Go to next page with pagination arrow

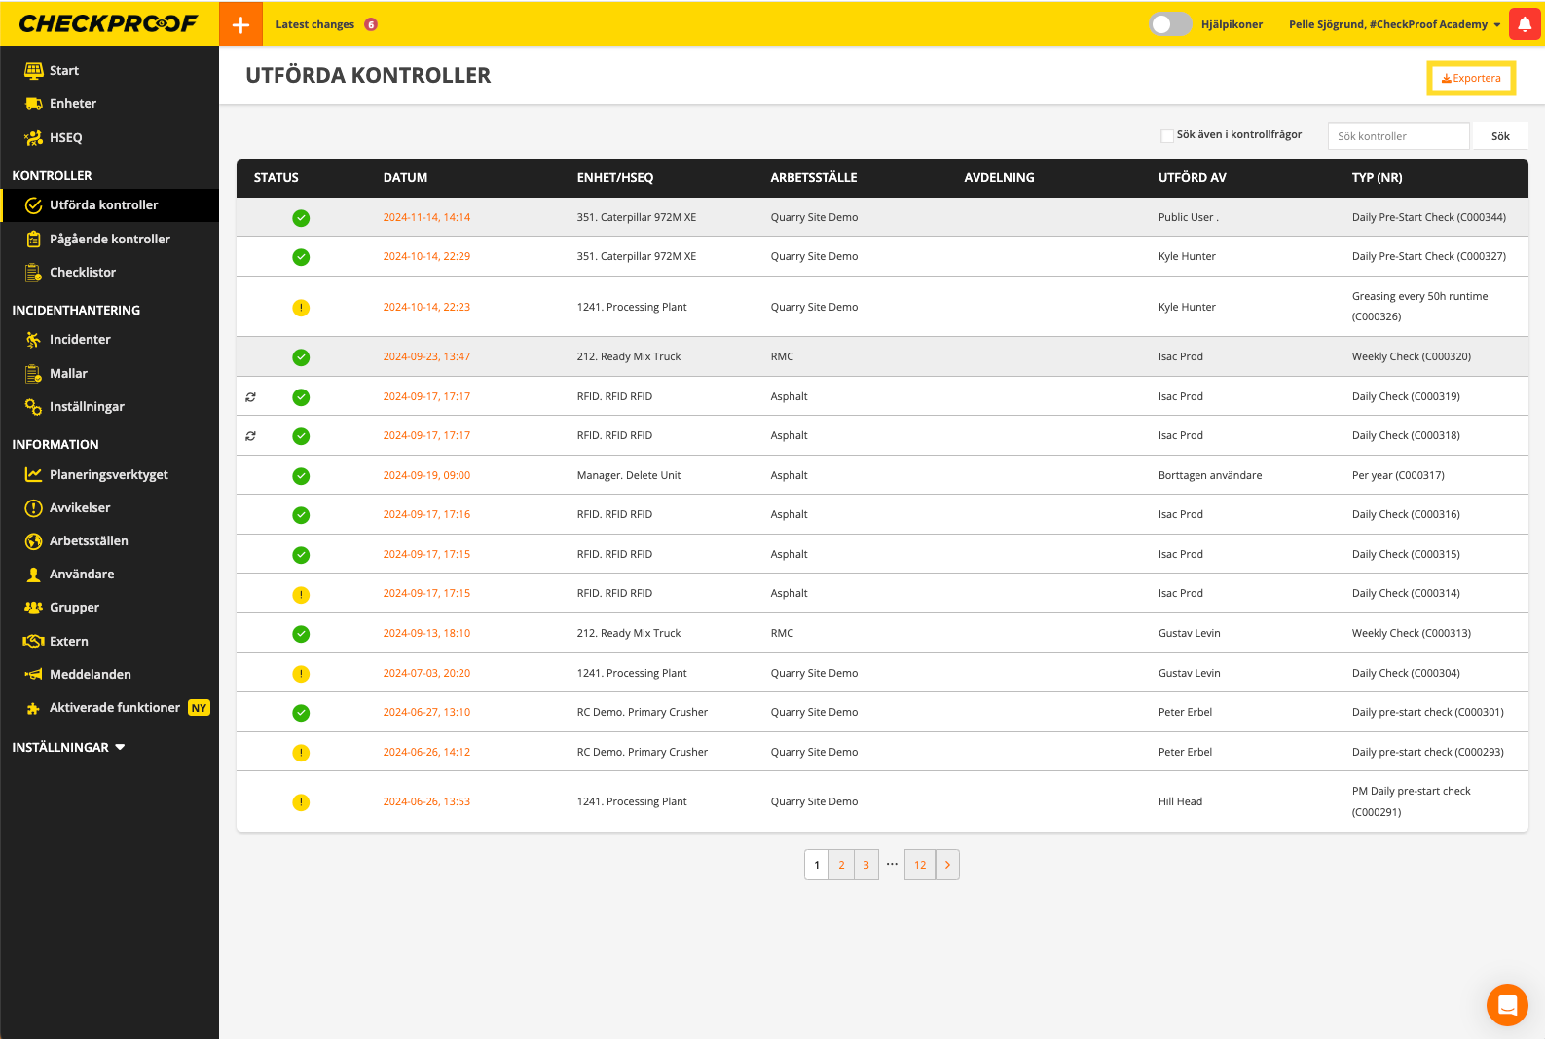tap(947, 865)
